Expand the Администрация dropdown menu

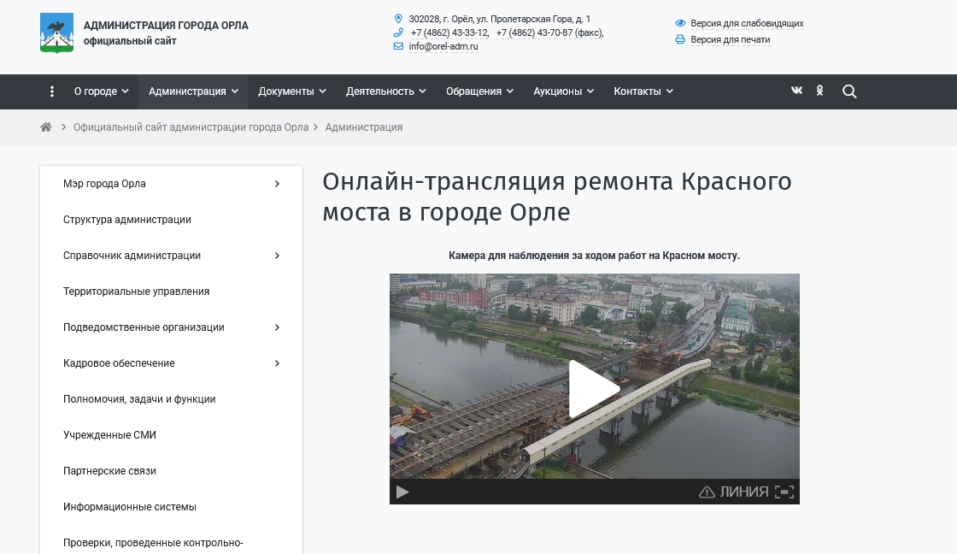point(193,91)
